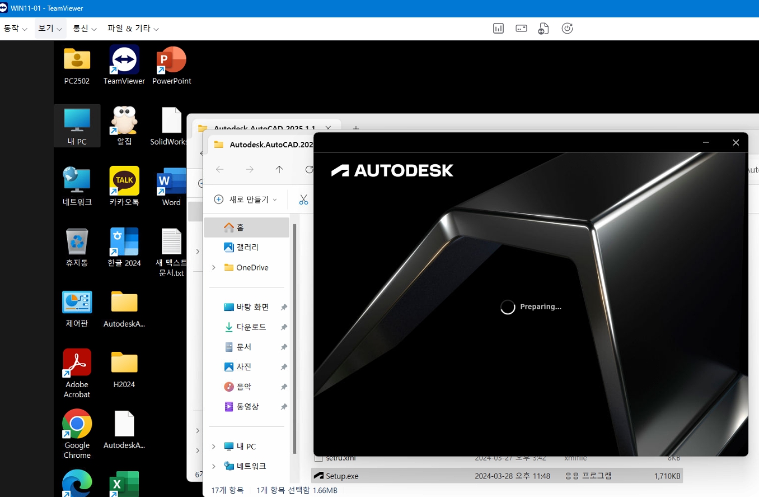Click the TeamViewer remote input toolbar icon
The width and height of the screenshot is (759, 497).
click(521, 29)
